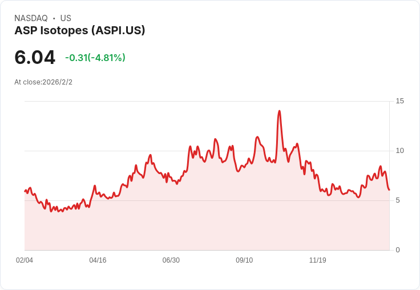
Task: Open the ASP Isotopes (ASPI.US) title
Action: (x=80, y=30)
